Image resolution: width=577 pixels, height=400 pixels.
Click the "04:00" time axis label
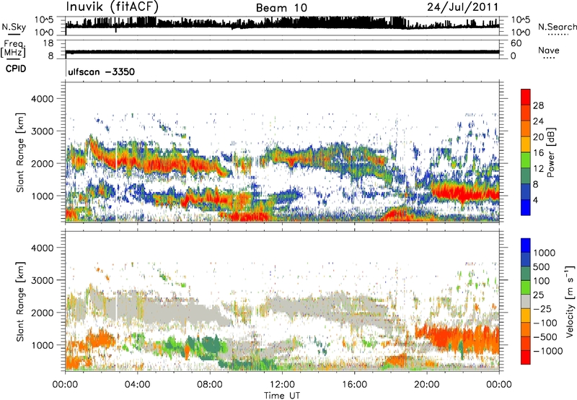(137, 385)
